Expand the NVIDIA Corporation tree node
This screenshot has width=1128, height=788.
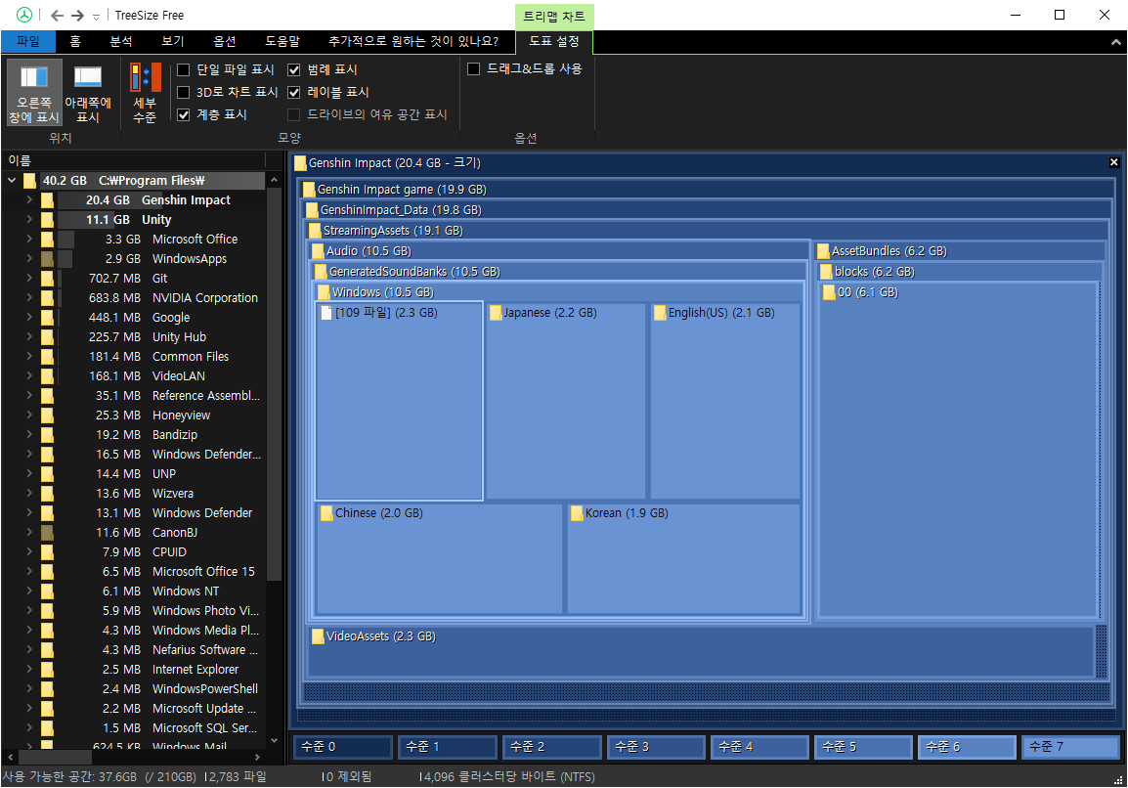point(28,297)
